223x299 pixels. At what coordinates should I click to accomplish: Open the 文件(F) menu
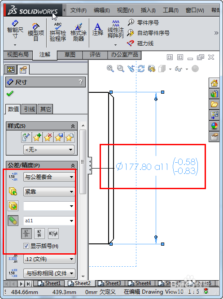(78, 10)
